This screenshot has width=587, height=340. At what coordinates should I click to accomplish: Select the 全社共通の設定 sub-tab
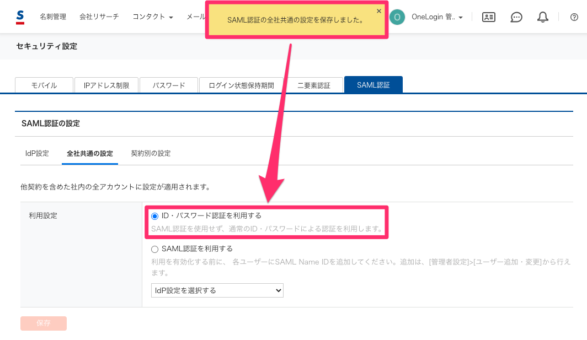pyautogui.click(x=90, y=153)
